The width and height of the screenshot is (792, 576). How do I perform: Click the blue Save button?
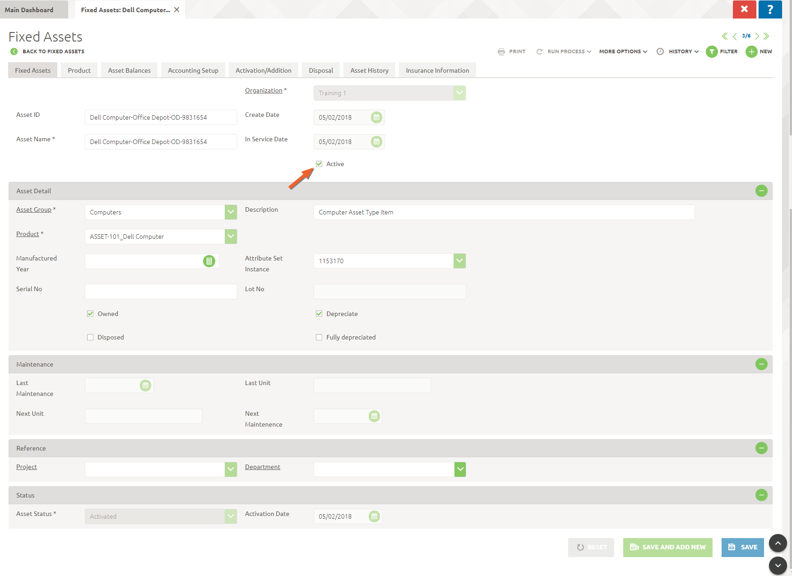point(742,547)
